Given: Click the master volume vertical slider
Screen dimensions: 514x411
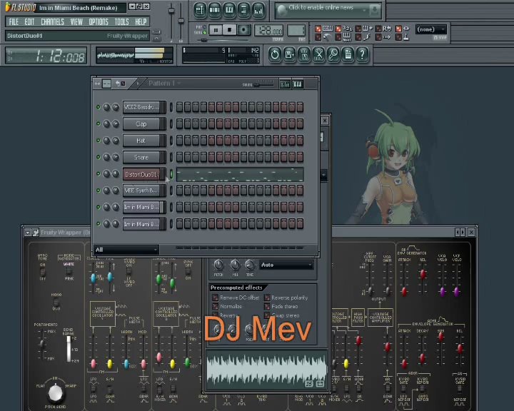Looking at the screenshot, I should (x=171, y=22).
